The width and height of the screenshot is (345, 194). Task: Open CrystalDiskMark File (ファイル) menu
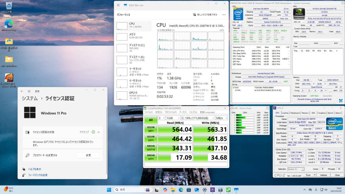tap(149, 112)
